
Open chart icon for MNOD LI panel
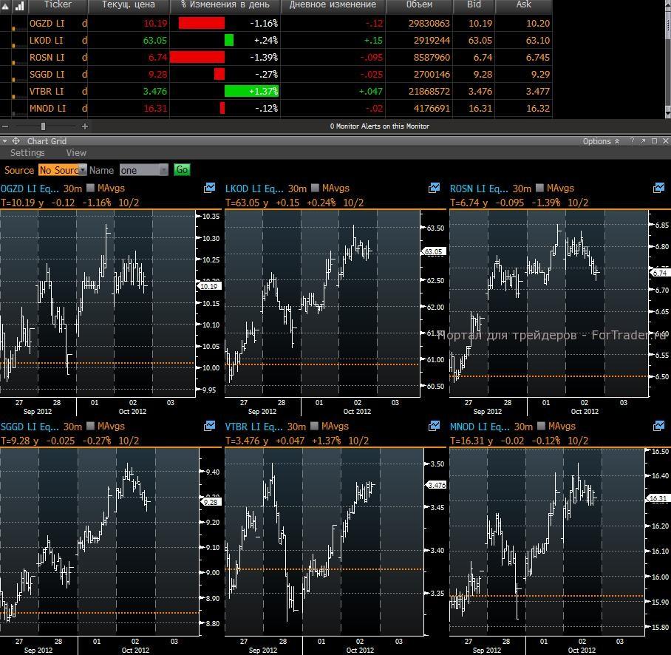tap(658, 427)
